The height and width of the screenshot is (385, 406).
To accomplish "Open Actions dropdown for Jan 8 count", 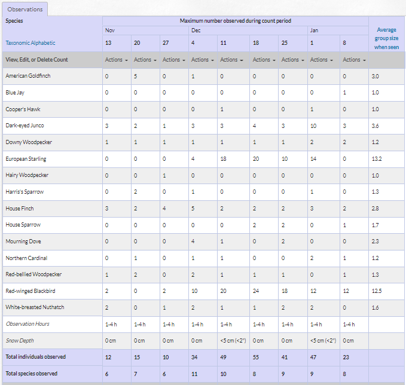I will coord(354,60).
